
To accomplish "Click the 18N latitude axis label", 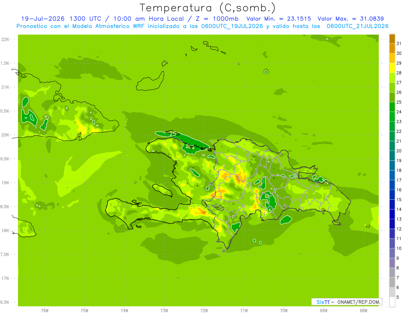I will (x=6, y=230).
